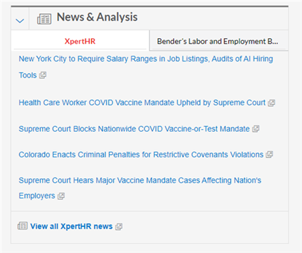The image size is (302, 253).
Task: Switch to Bender's Labor and Employment tab
Action: click(217, 41)
